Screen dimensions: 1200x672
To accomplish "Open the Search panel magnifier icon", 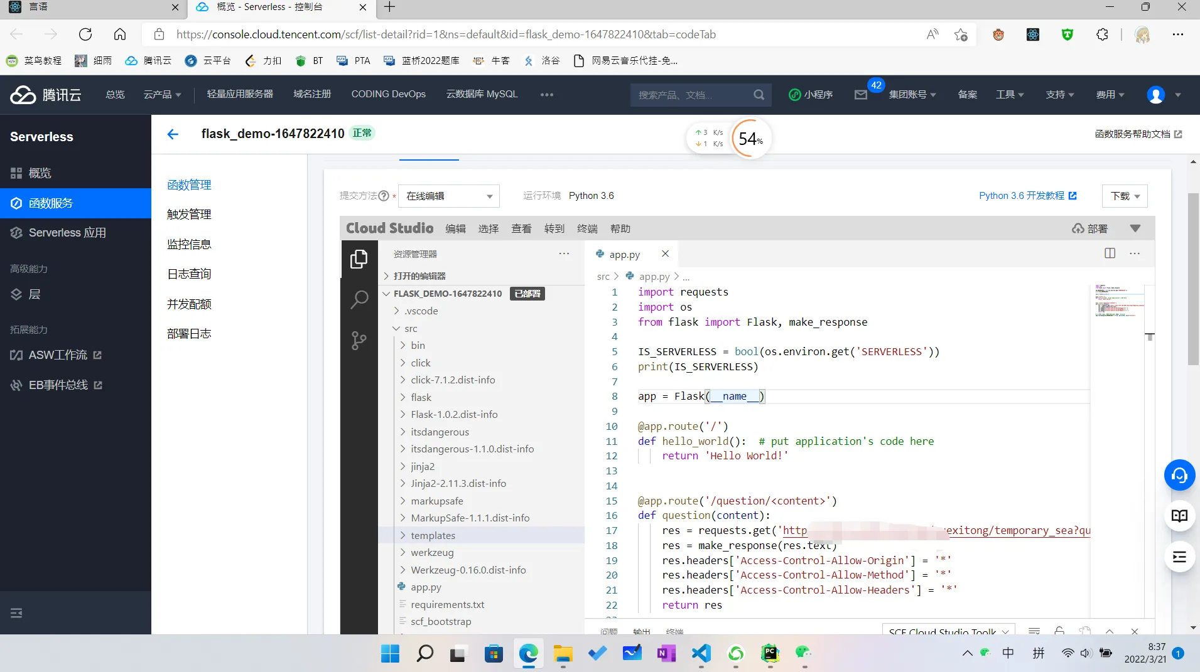I will tap(359, 300).
